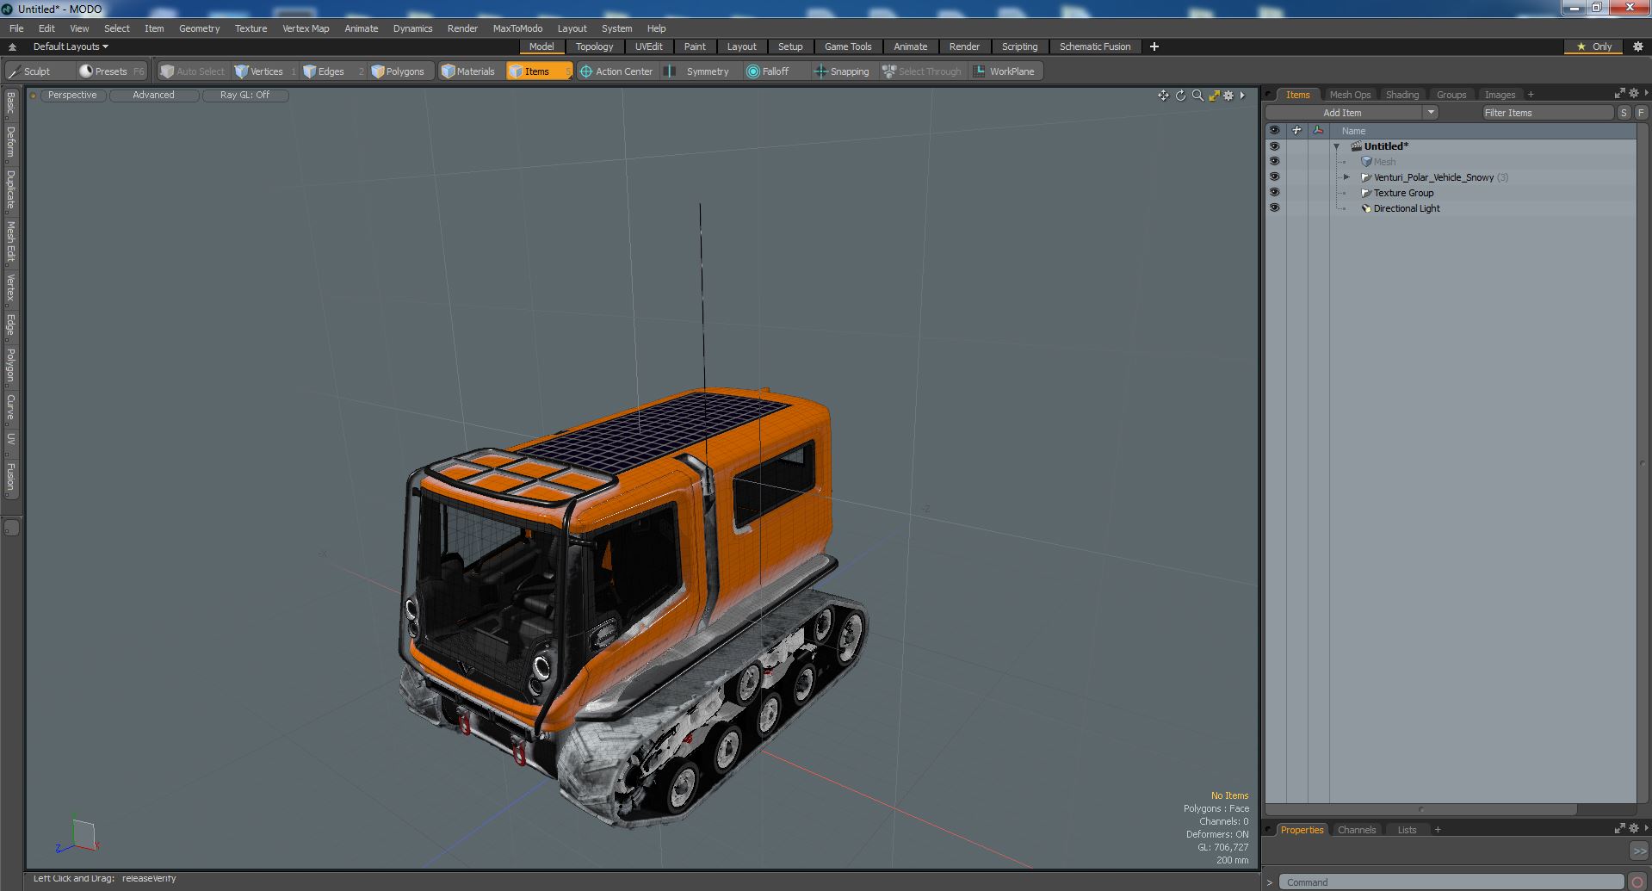Click the record macro circle button
Image resolution: width=1652 pixels, height=891 pixels.
(1637, 882)
